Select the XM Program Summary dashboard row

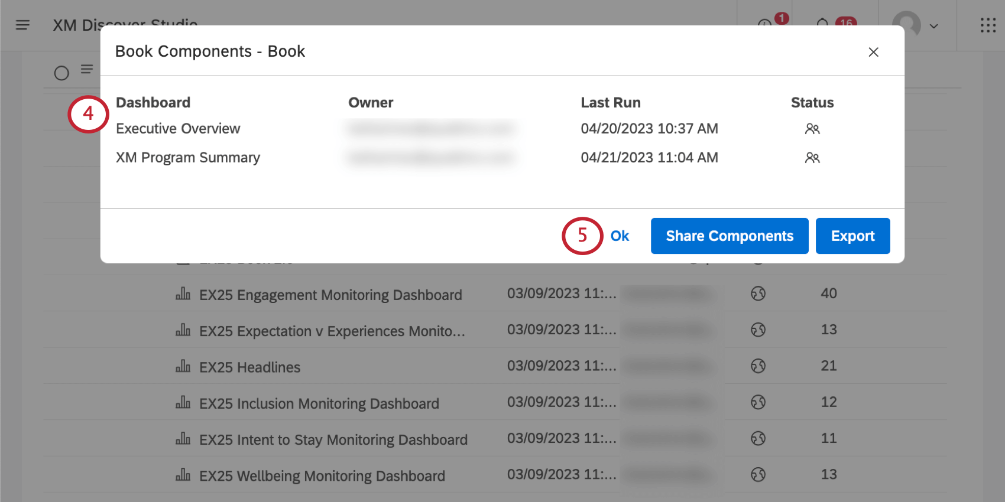pos(188,158)
